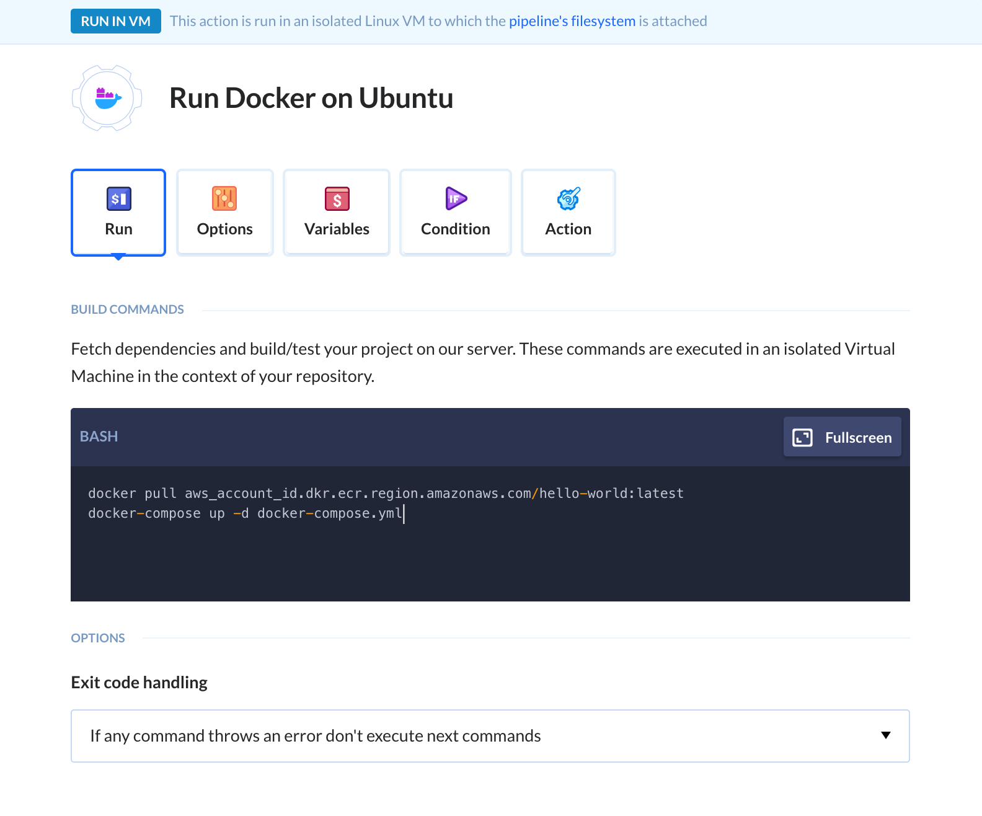The height and width of the screenshot is (816, 982).
Task: Click the docker pull command line
Action: (386, 494)
